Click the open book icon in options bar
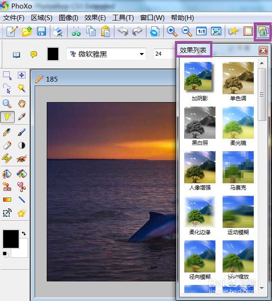The height and width of the screenshot is (301, 272). (x=16, y=55)
